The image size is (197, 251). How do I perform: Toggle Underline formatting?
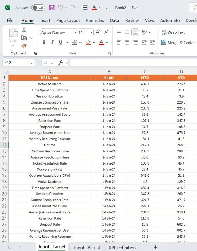(x=61, y=42)
